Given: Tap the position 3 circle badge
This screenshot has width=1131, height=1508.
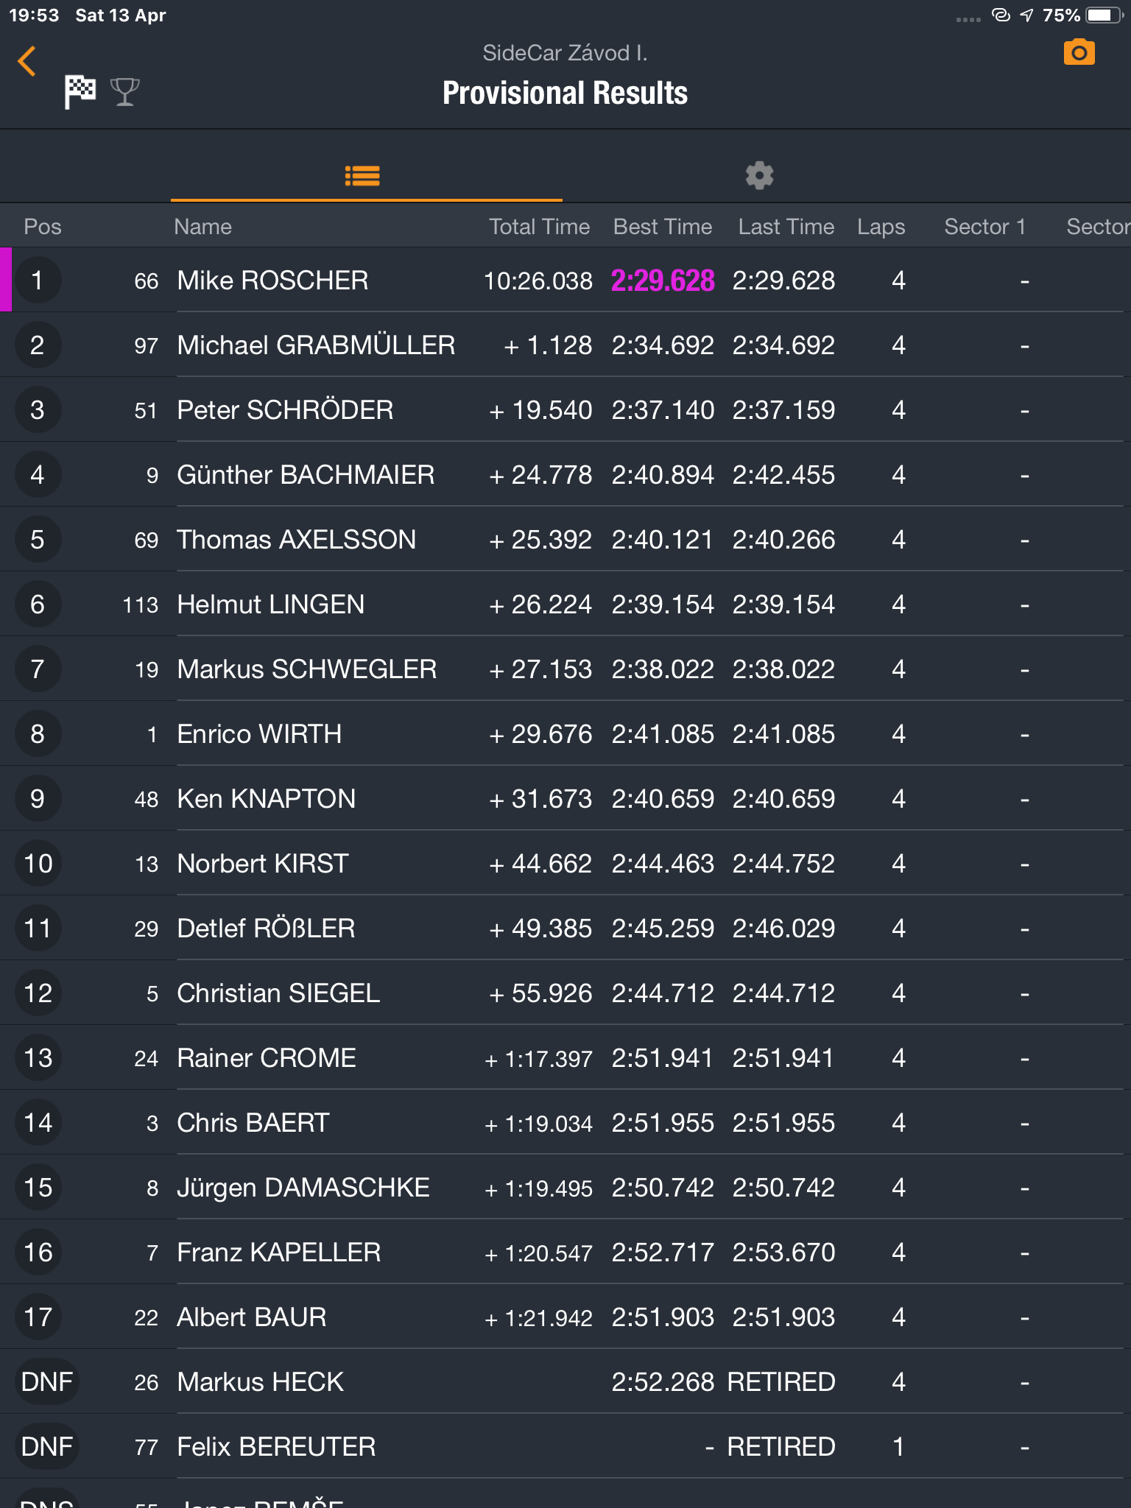Looking at the screenshot, I should (38, 410).
